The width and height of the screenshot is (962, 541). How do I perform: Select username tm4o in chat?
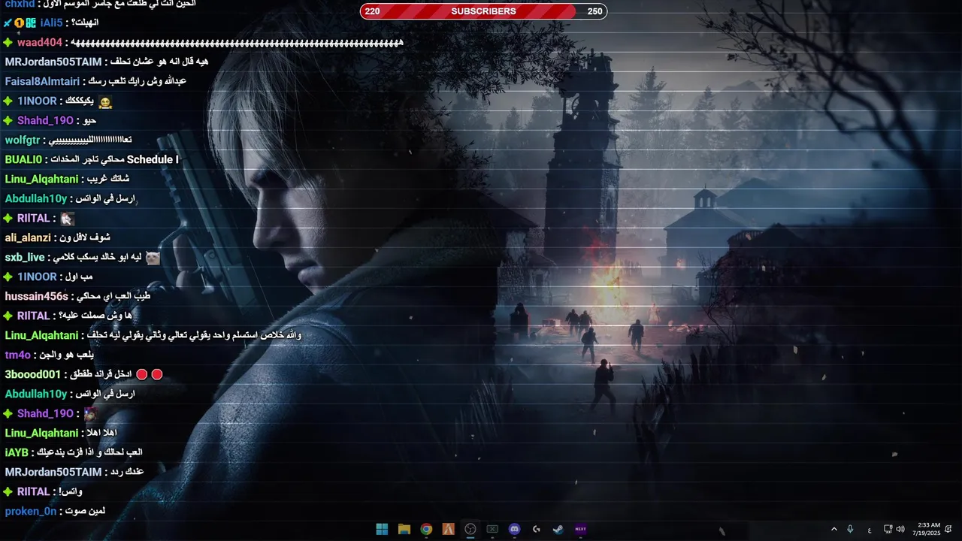coord(18,355)
